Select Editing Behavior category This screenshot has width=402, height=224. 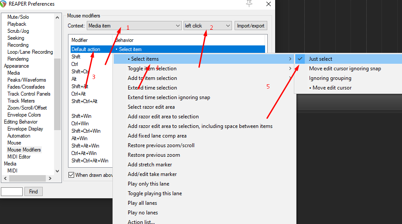click(21, 122)
